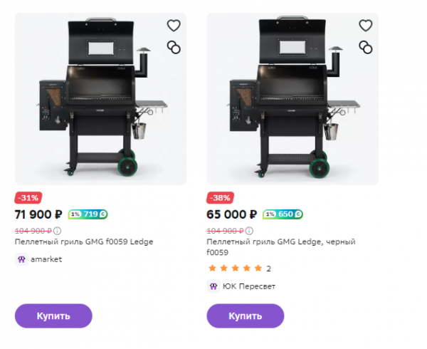Click the 650 bonus cashback badge
The width and height of the screenshot is (427, 349).
[283, 214]
